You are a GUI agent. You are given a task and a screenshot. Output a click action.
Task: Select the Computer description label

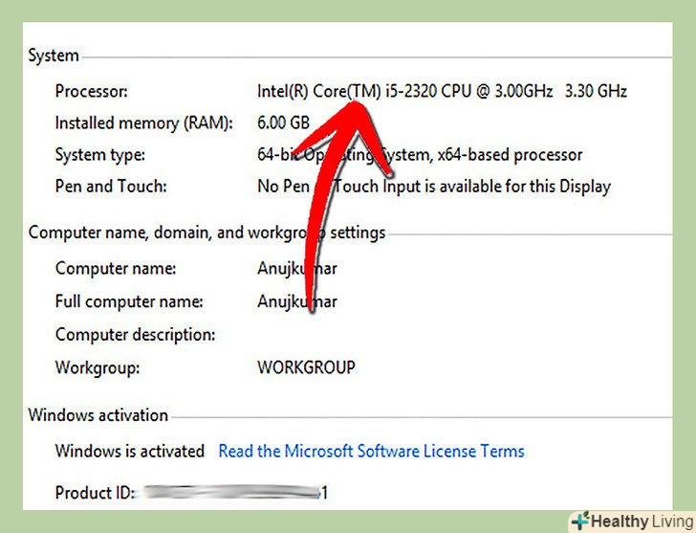(x=135, y=335)
